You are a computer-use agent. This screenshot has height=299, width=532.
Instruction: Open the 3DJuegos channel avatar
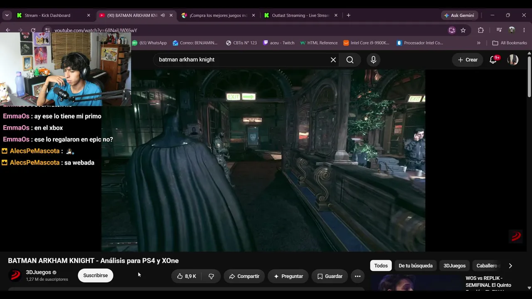pyautogui.click(x=15, y=276)
